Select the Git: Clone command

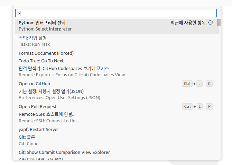[x=28, y=140]
